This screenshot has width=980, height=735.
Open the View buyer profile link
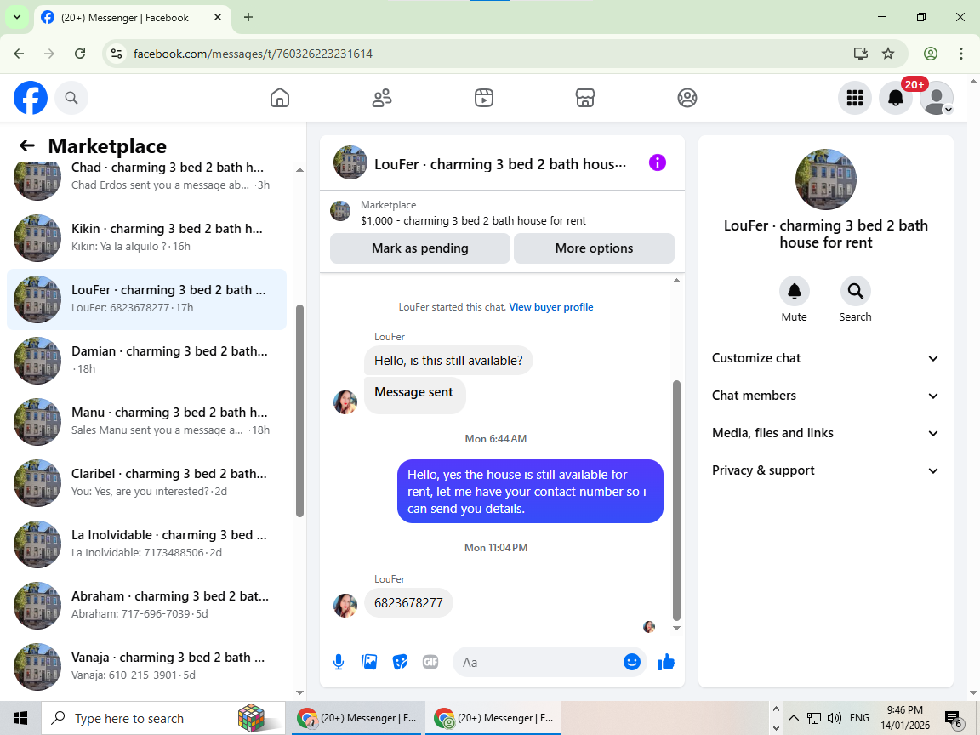[x=550, y=307]
